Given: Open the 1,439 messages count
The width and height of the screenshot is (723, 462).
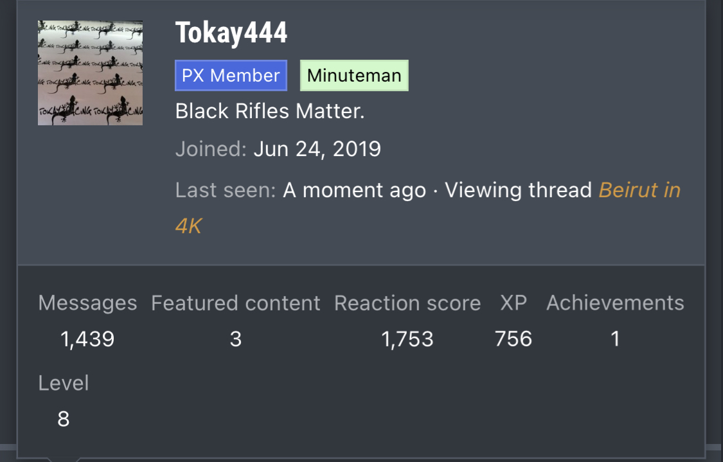Looking at the screenshot, I should point(87,339).
